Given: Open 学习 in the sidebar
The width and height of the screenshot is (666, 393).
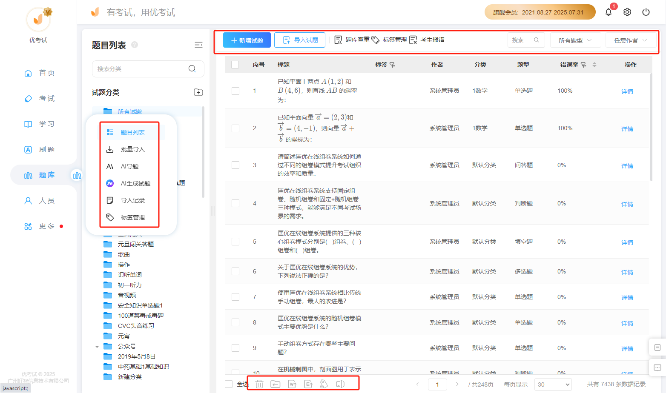Looking at the screenshot, I should click(39, 124).
